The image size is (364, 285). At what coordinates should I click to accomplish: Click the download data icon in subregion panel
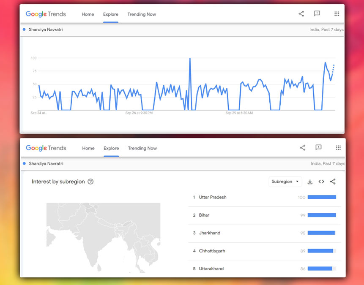pos(310,182)
